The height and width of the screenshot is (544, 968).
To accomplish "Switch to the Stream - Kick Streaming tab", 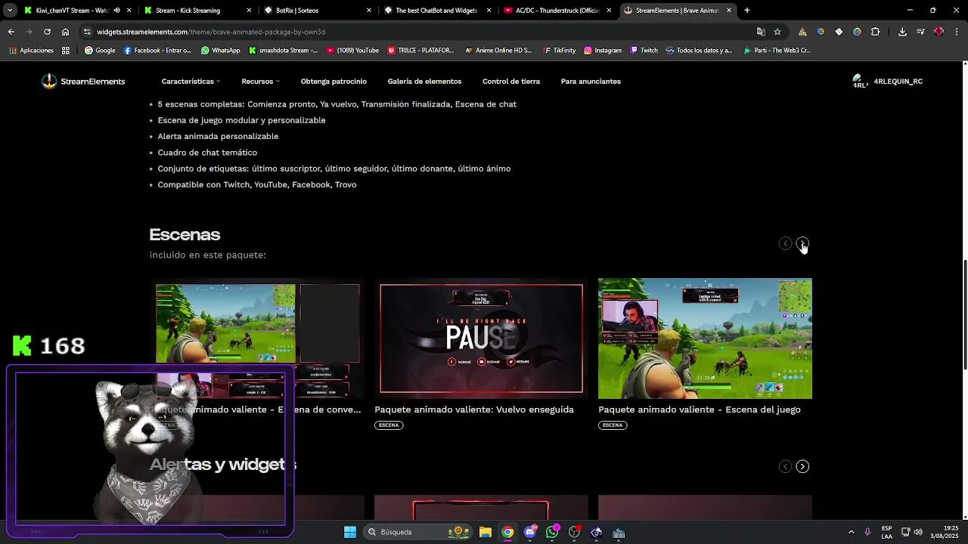I will pos(188,11).
